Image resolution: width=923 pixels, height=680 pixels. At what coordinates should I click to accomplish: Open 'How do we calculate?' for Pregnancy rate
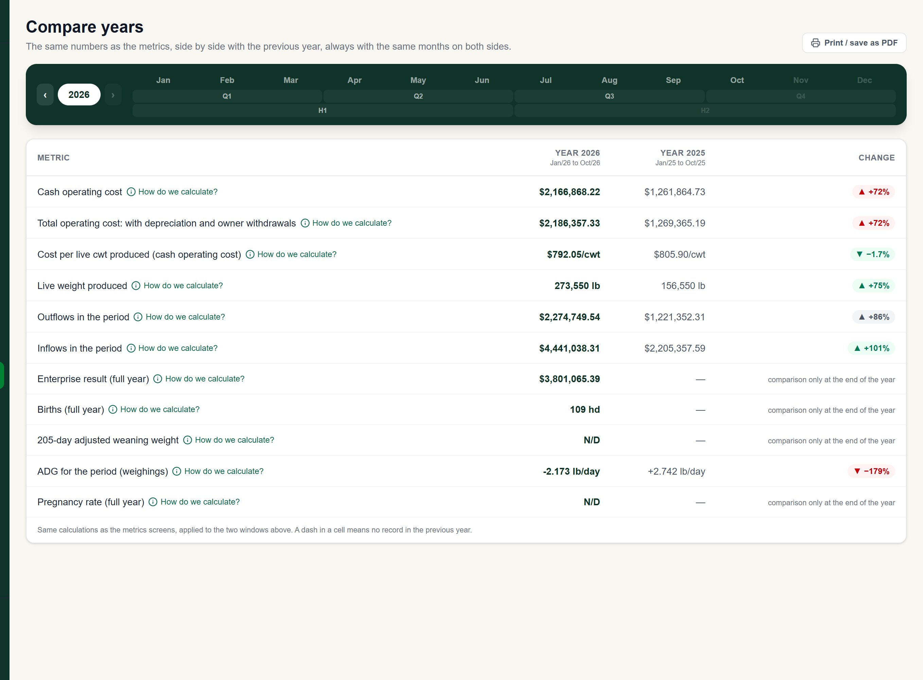[x=200, y=502]
